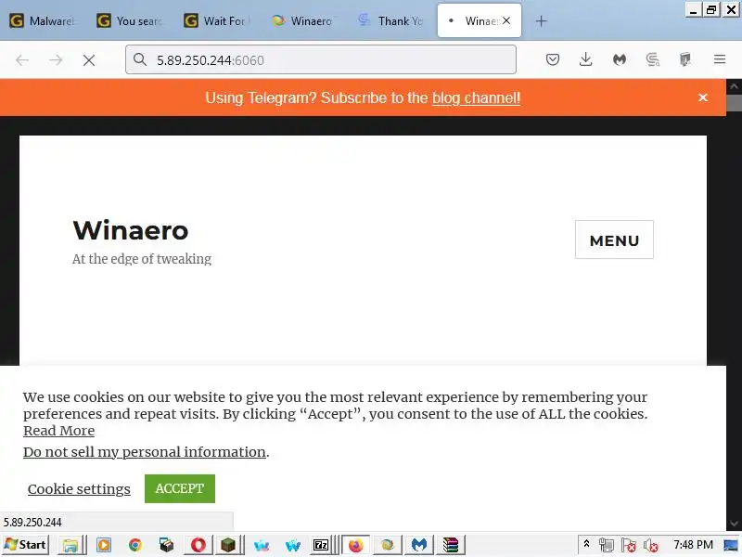Open the Firefox downloads panel

click(x=585, y=59)
